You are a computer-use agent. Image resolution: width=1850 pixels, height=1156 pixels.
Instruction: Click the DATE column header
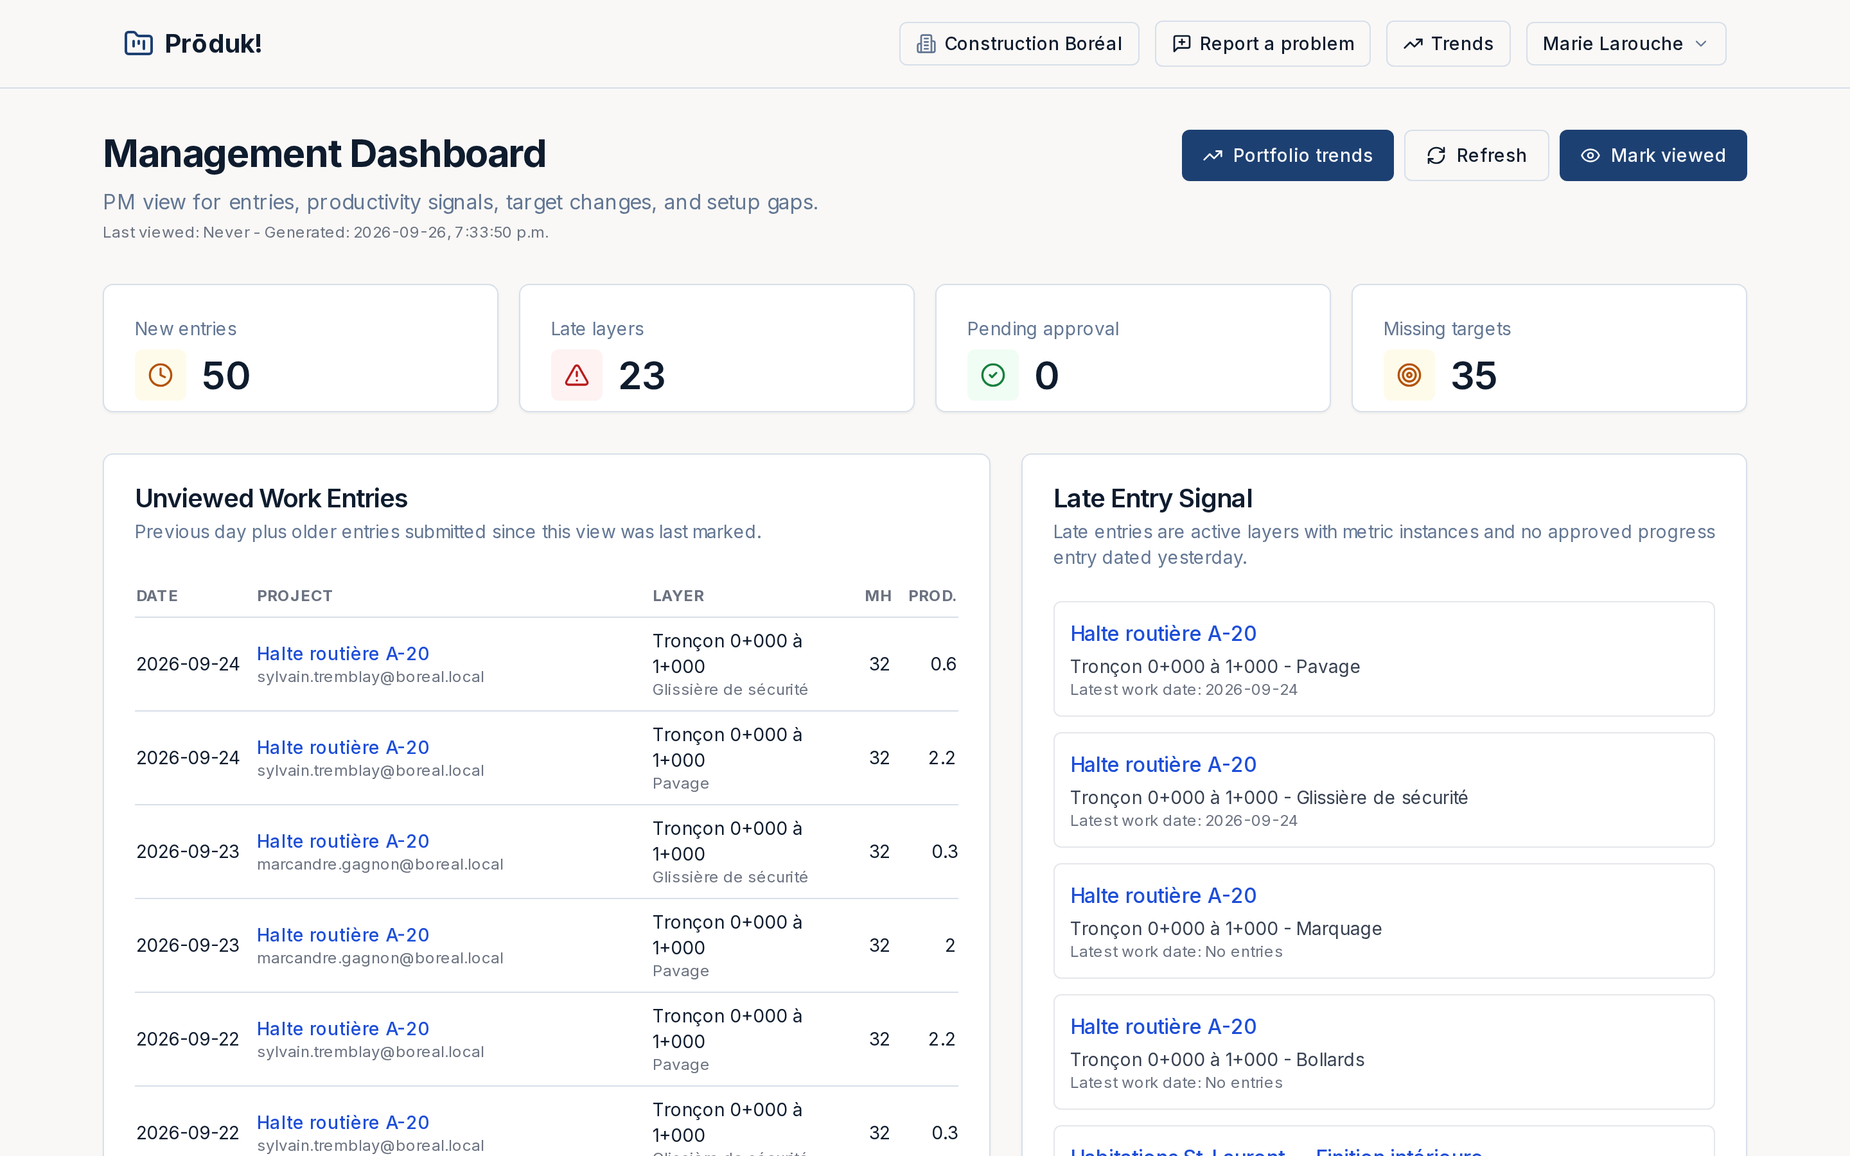pyautogui.click(x=157, y=597)
